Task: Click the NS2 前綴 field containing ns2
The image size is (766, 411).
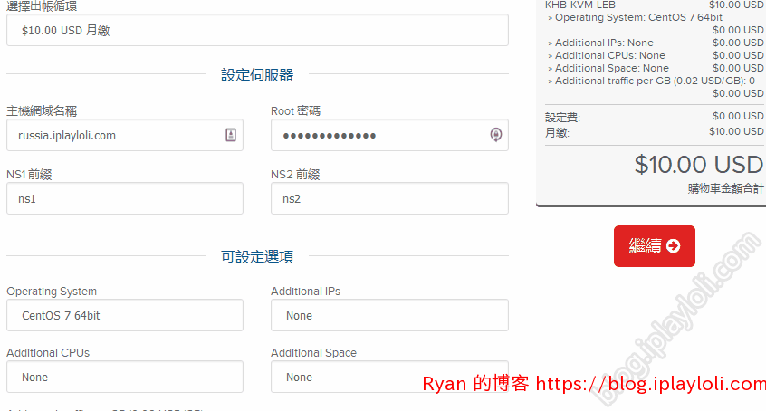Action: [x=389, y=198]
